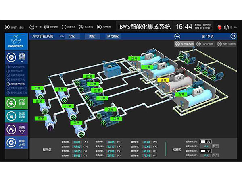Viewport: 242px width, 181px height.
Task: Open the 系统架构 top bar icon
Action: tap(81, 27)
